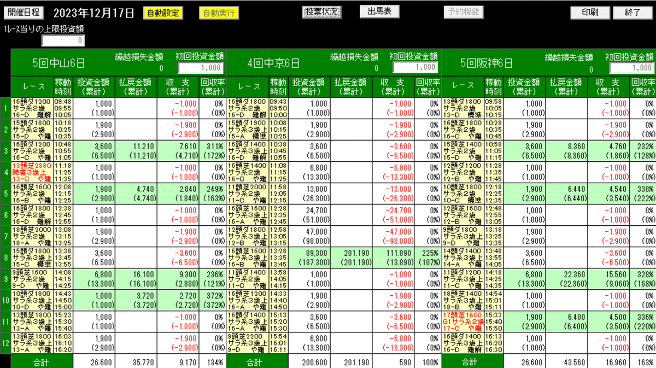Select the red G1サラ系2歳 race cell in 阪神

point(462,322)
